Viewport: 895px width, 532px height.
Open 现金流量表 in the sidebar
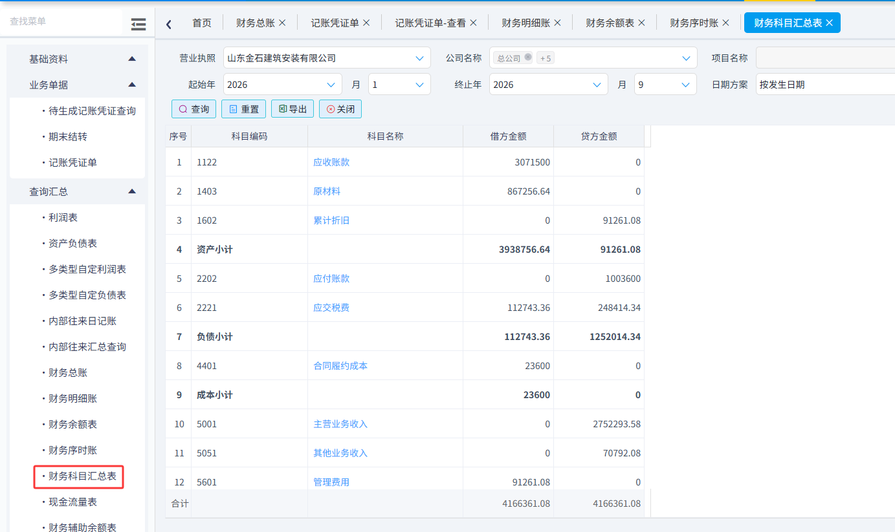coord(72,502)
